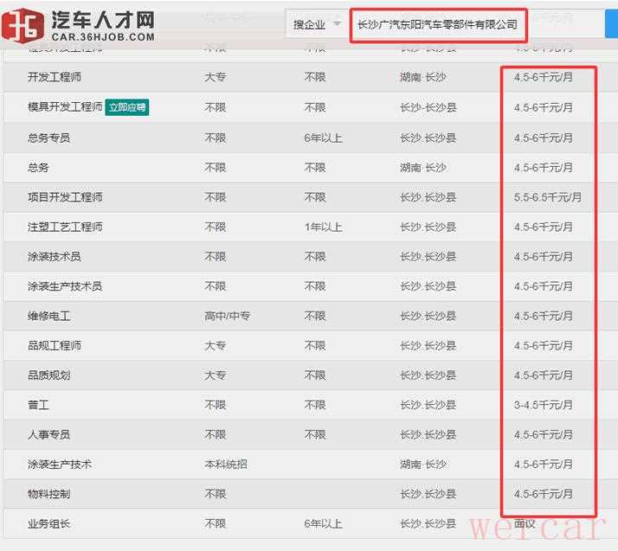Open the 项目开发工程师 job listing
Viewport: 618px width, 551px height.
[65, 197]
